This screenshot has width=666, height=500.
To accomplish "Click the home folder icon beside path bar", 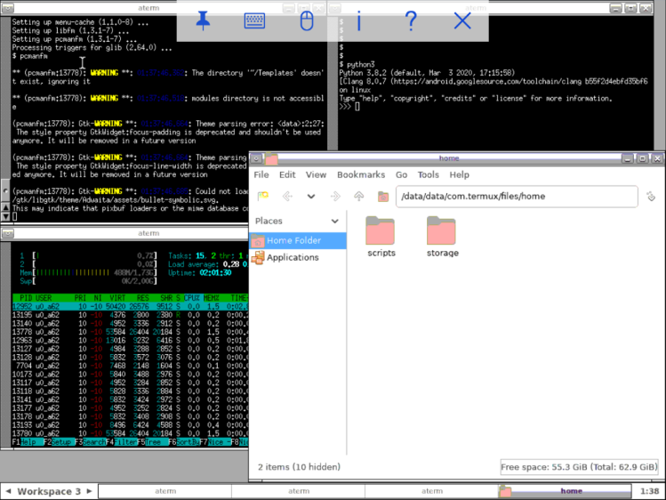I will coord(383,197).
